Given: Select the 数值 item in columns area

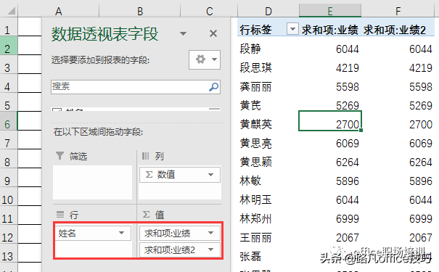Looking at the screenshot, I should tap(180, 175).
